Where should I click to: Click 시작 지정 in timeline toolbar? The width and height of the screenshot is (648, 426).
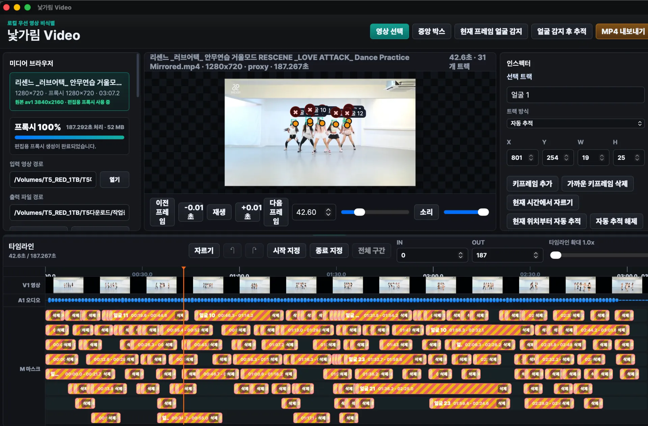click(x=287, y=250)
